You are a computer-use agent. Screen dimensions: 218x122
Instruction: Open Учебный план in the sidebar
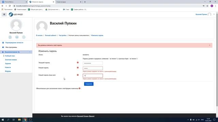coord(10,56)
